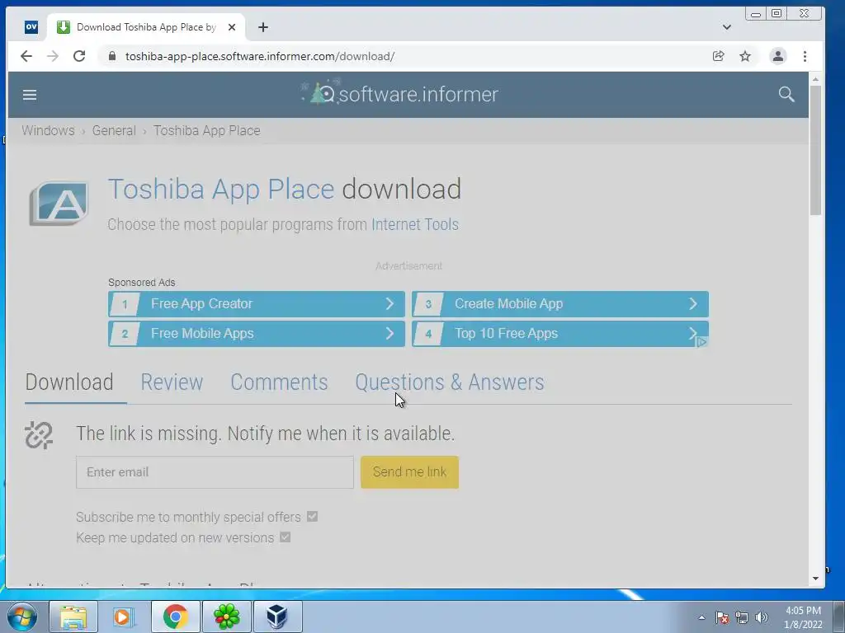The height and width of the screenshot is (633, 845).
Task: Focus the Enter email input field
Action: coord(215,472)
